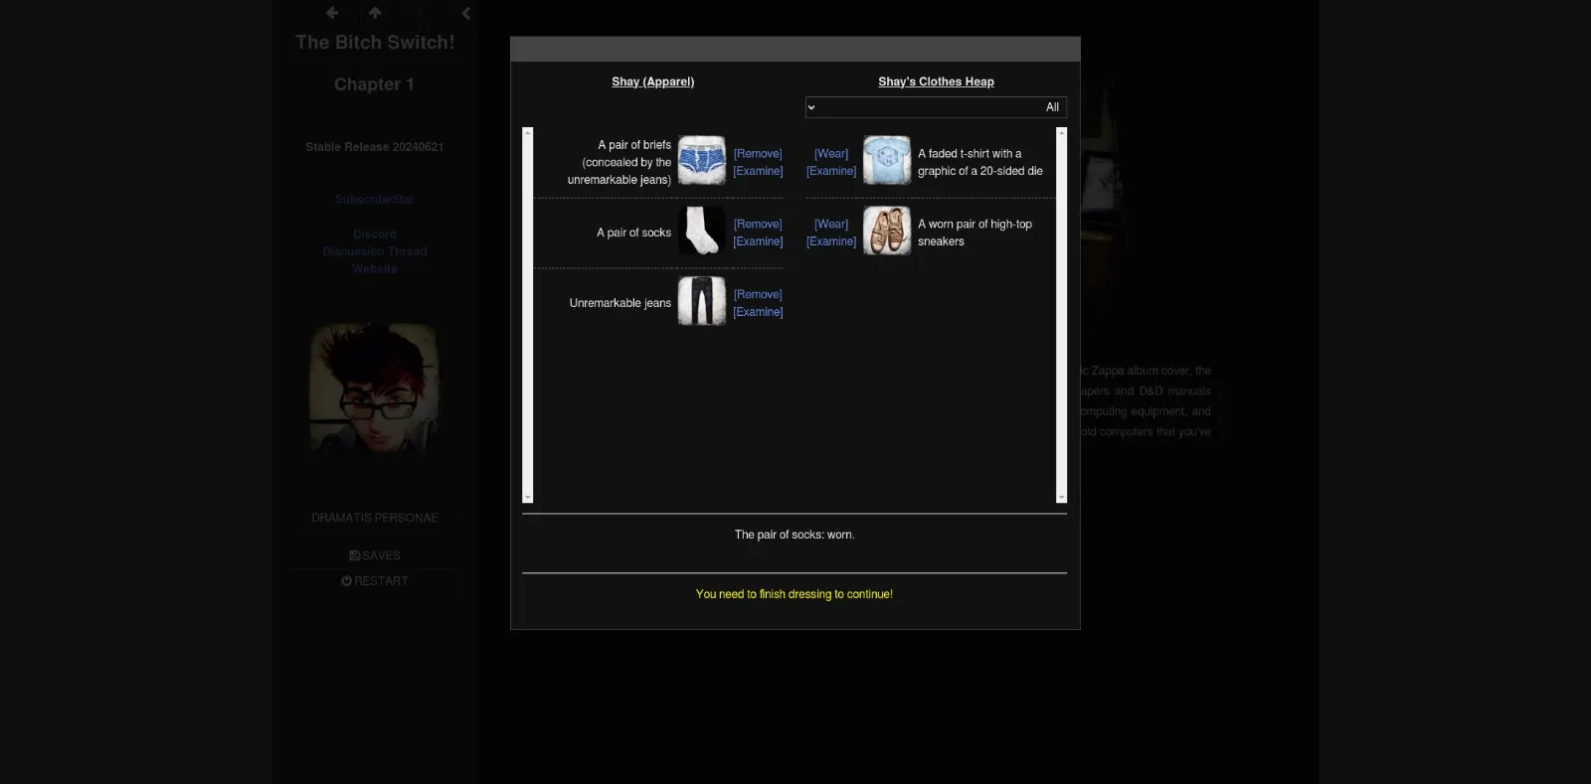This screenshot has width=1591, height=784.
Task: Open DRAMATIS PERSONAE panel
Action: click(x=375, y=518)
